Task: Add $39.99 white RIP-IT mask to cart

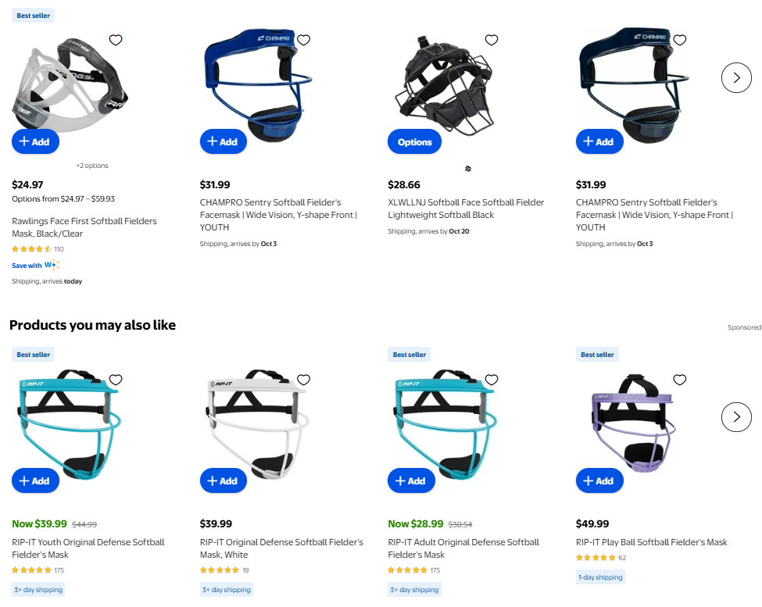Action: coord(224,480)
